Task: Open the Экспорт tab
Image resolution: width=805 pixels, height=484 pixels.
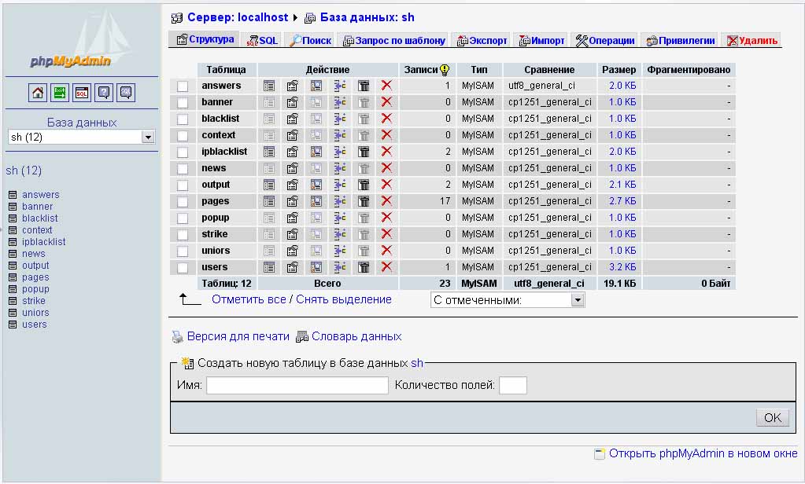Action: pyautogui.click(x=482, y=41)
